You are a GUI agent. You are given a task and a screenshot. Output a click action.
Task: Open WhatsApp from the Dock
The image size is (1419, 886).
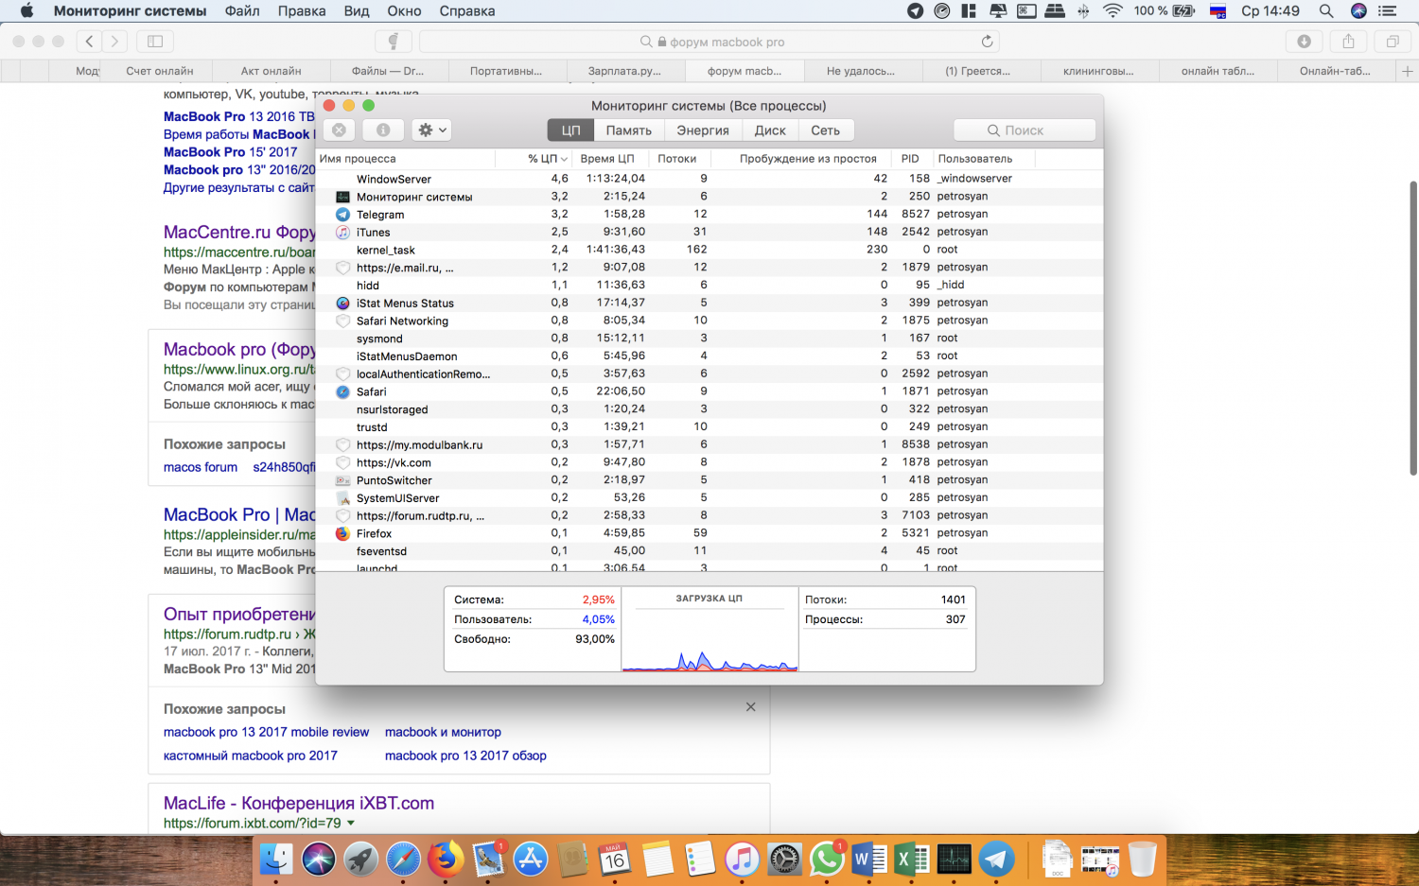[x=827, y=859]
